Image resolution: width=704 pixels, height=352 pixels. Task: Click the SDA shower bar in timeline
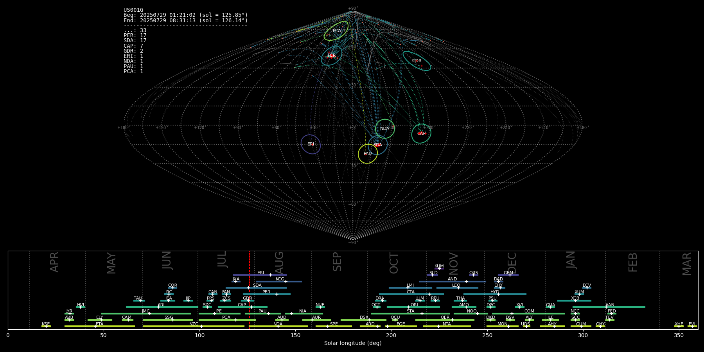(256, 288)
